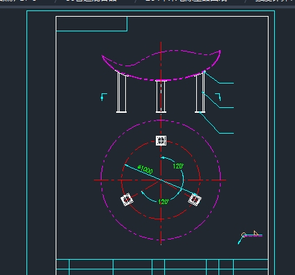The height and width of the screenshot is (275, 295).
Task: Pick the lower-right square column symbol in plan view
Action: click(x=195, y=200)
